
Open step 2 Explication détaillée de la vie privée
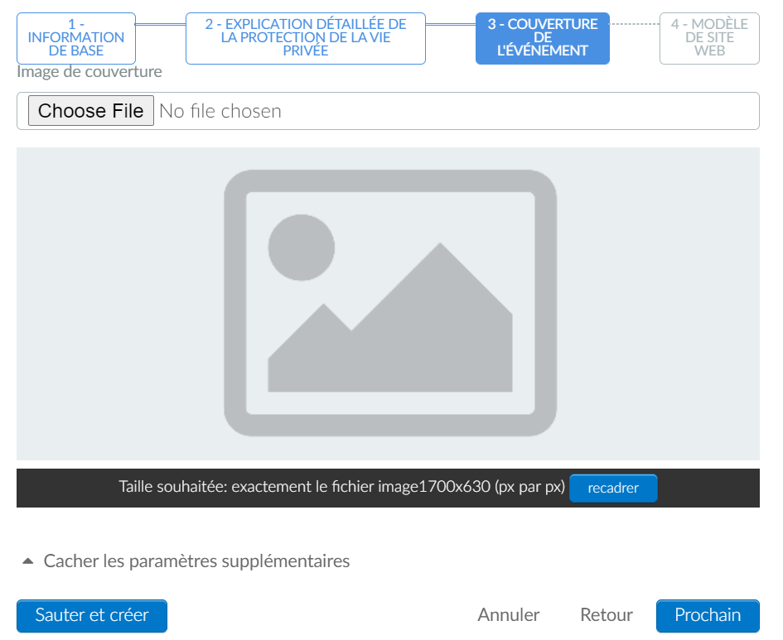pos(306,38)
